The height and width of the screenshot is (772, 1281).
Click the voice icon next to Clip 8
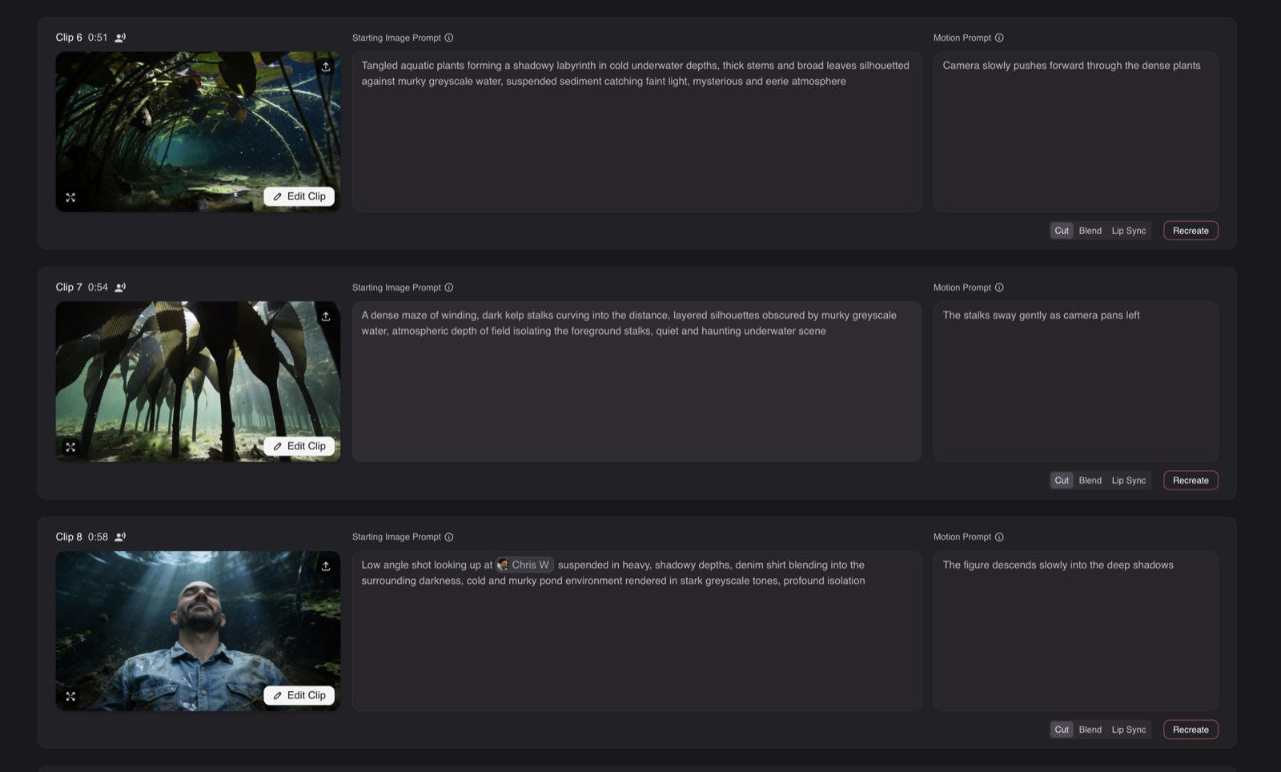[120, 537]
